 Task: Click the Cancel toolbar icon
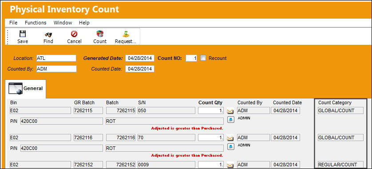(x=74, y=34)
